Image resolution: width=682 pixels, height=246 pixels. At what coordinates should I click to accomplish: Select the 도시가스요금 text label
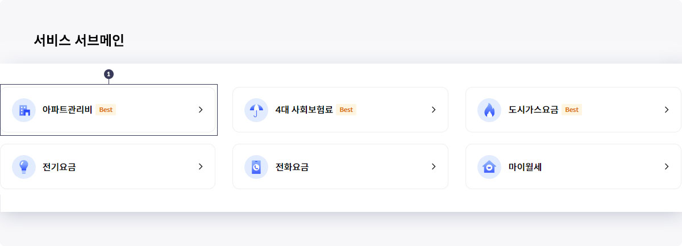tap(533, 110)
